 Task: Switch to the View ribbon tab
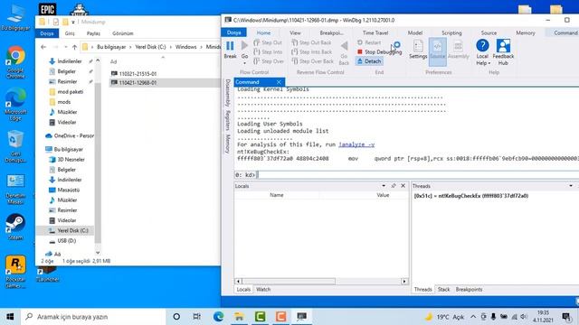pos(295,32)
